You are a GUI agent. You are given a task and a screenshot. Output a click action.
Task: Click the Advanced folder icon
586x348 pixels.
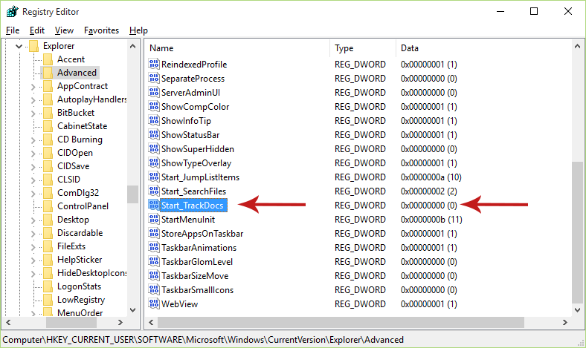pos(48,73)
